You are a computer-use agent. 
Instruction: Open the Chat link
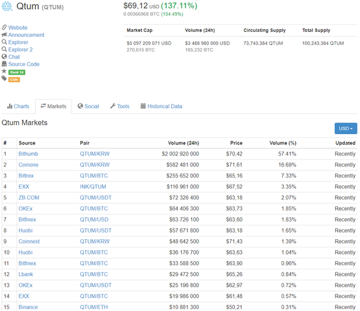[x=14, y=57]
